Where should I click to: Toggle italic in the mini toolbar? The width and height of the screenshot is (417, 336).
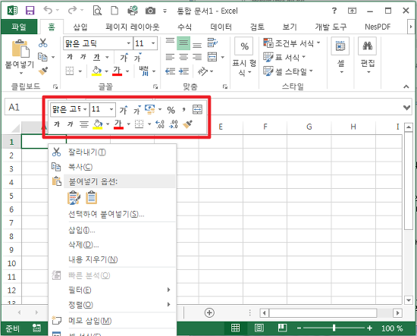(x=71, y=124)
